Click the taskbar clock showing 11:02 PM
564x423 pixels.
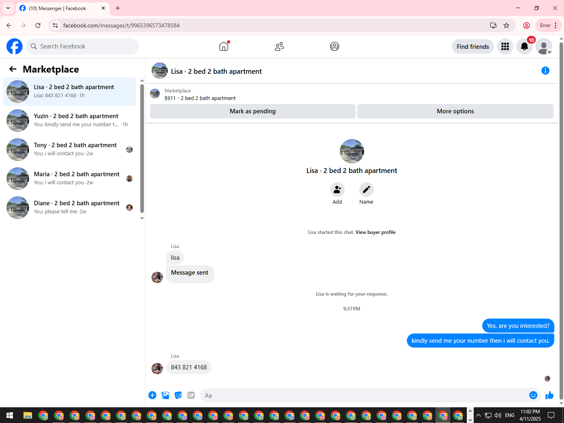[x=530, y=415]
